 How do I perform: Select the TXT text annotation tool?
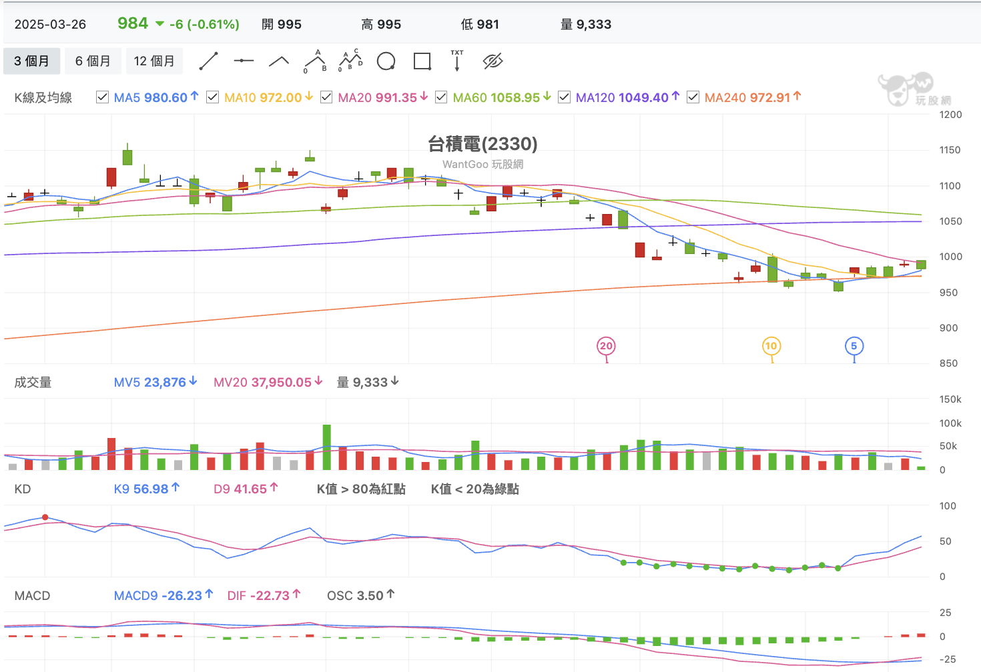click(x=457, y=61)
